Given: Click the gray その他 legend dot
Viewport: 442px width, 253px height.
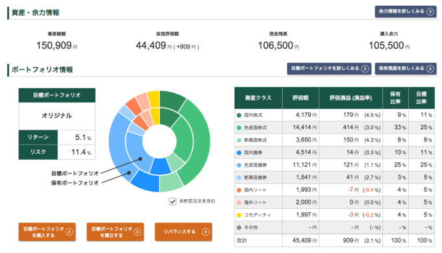Looking at the screenshot, I should pos(239,228).
